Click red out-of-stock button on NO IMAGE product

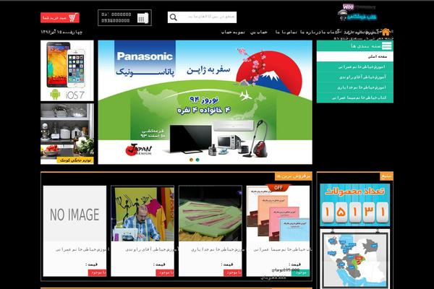coord(97,272)
